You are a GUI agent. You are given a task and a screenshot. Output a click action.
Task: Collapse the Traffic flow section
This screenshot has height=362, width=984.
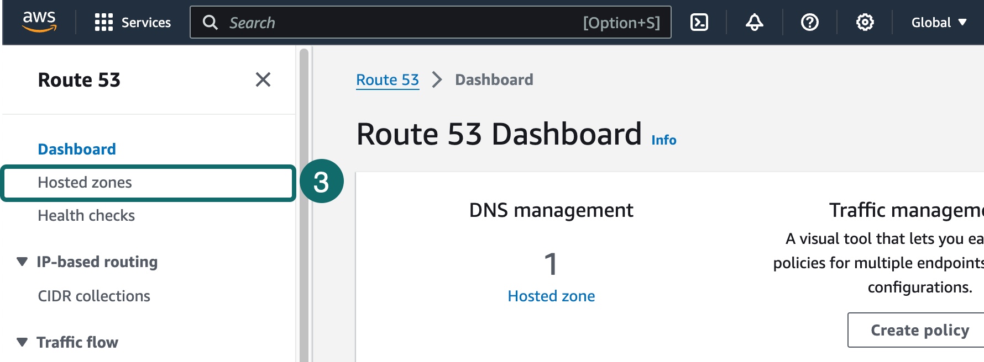pos(22,342)
